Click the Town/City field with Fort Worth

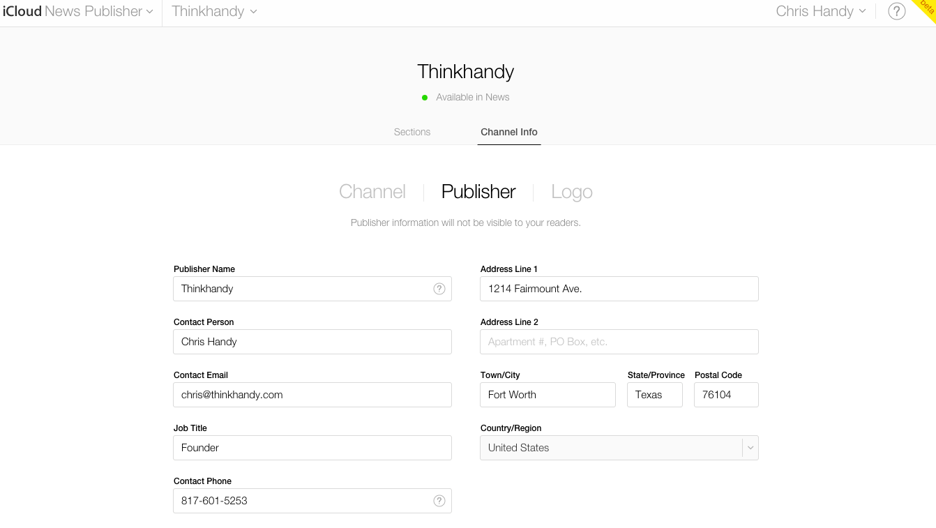click(x=548, y=395)
